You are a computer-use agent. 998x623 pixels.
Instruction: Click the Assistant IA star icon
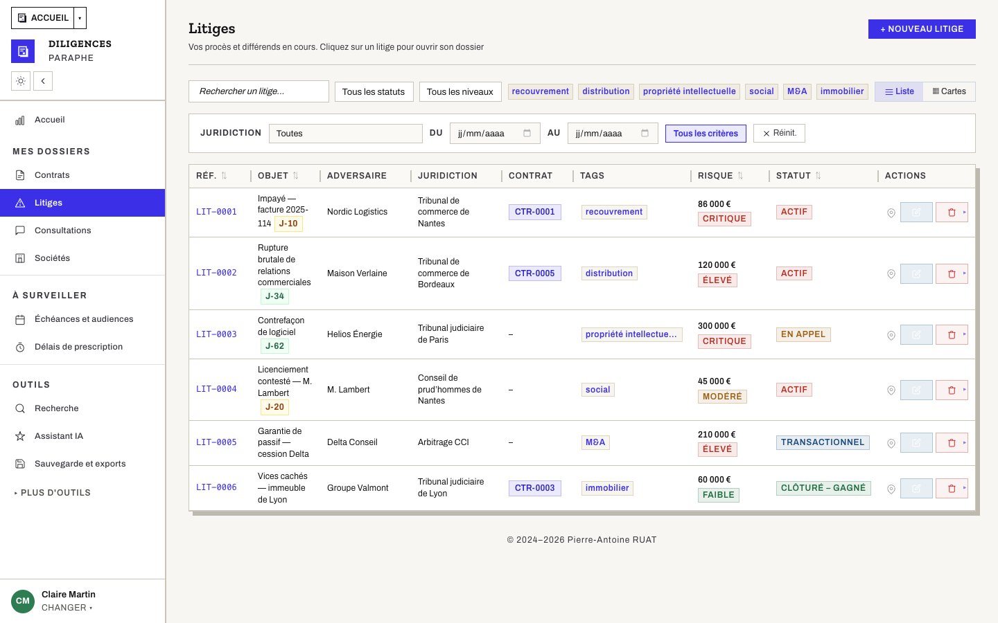point(20,436)
